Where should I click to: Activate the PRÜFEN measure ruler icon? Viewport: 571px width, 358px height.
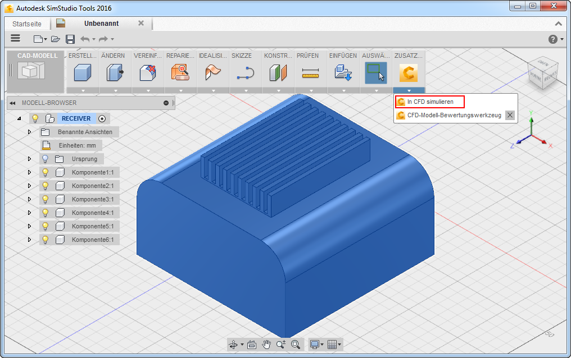[x=311, y=74]
